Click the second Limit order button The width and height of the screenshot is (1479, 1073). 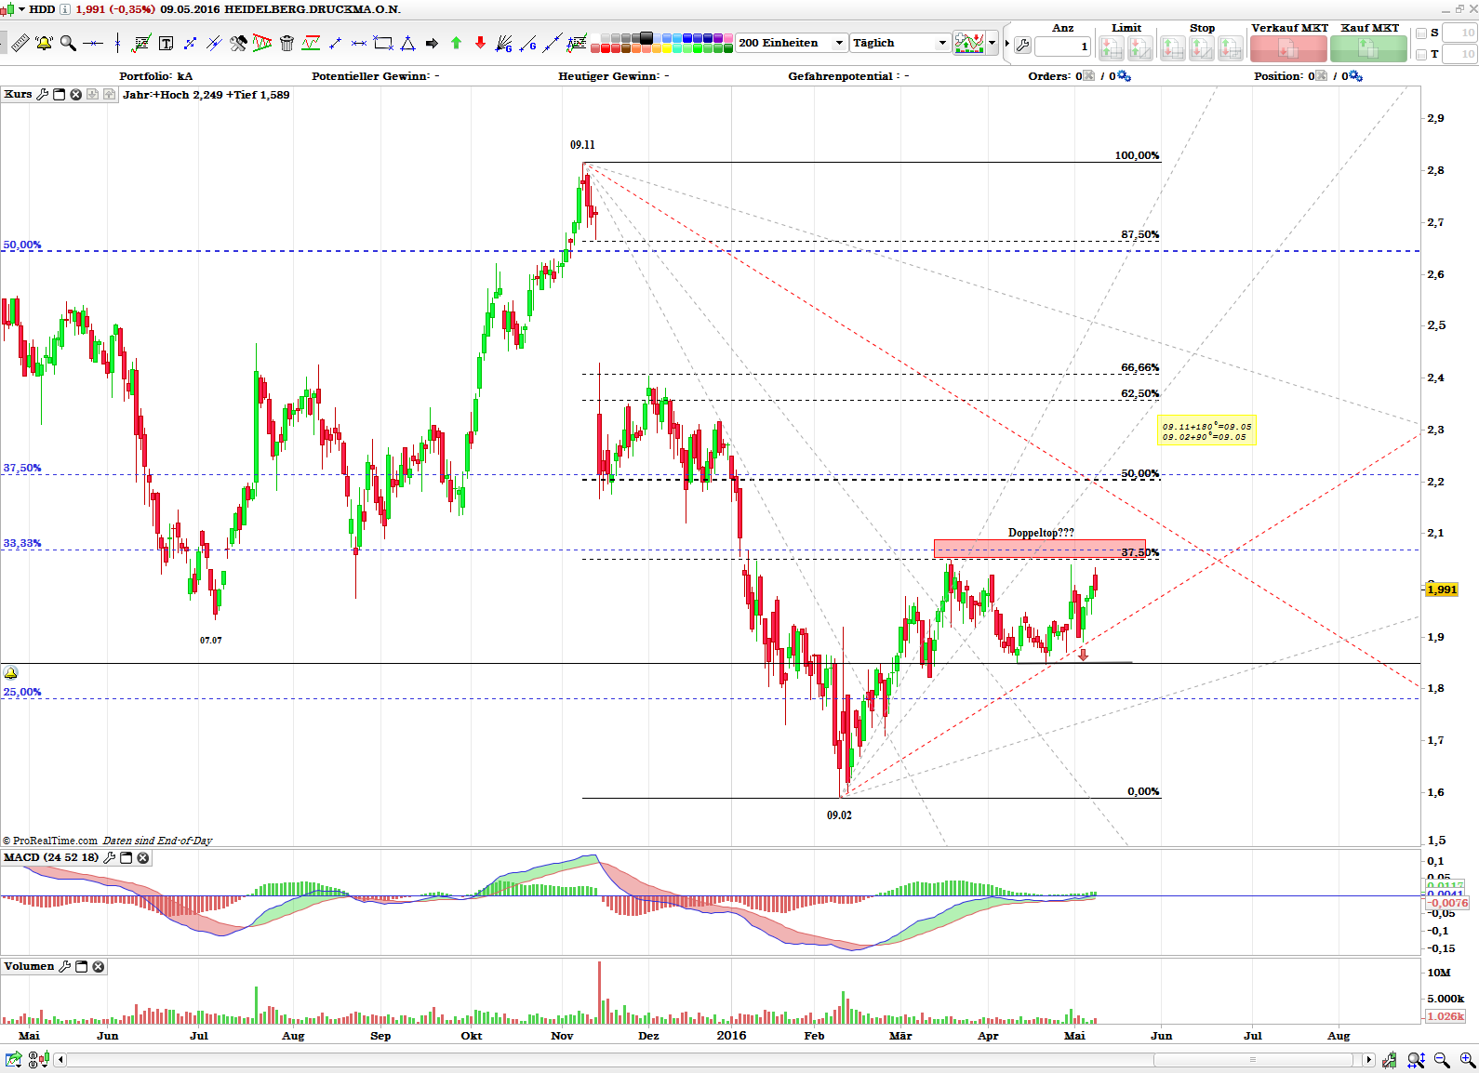[x=1140, y=48]
